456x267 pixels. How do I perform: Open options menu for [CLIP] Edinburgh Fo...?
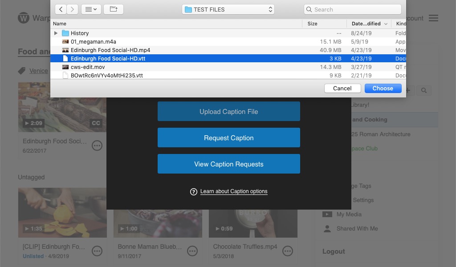pos(97,251)
